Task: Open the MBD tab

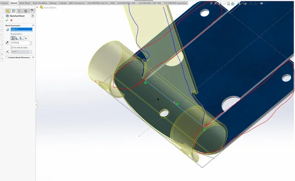Action: 112,3
